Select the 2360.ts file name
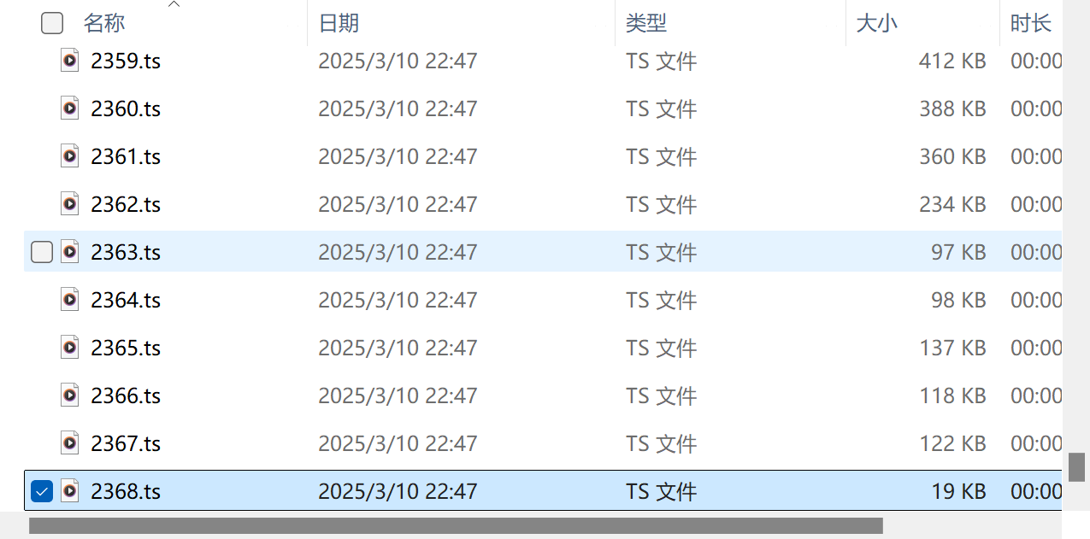This screenshot has height=539, width=1090. point(126,109)
